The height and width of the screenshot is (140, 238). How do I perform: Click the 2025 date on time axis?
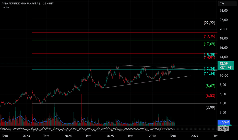point(110,136)
